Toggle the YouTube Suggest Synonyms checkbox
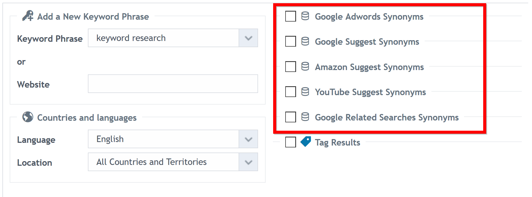 point(291,92)
